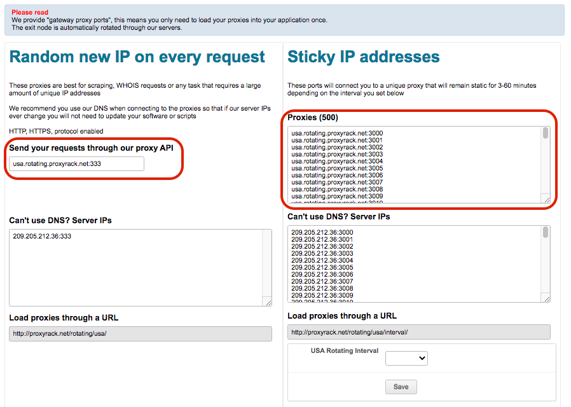
Task: Click the sticky Server IPs list scrollbar thumb
Action: pos(545,232)
